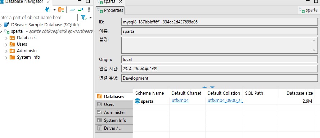Viewport: 320px width, 138px height.
Task: Click System Info folder icon in tree
Action: [x=12, y=57]
